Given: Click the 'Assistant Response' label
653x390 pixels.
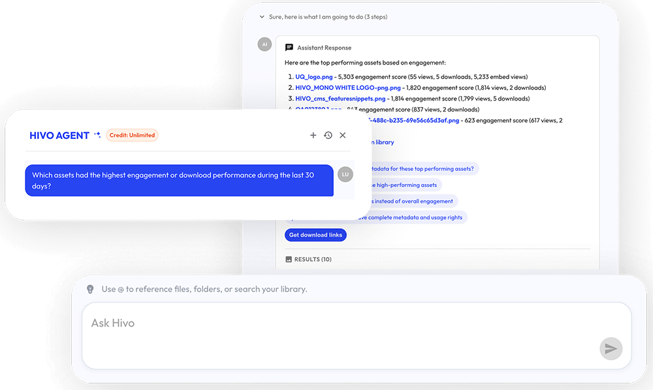Looking at the screenshot, I should (x=324, y=48).
